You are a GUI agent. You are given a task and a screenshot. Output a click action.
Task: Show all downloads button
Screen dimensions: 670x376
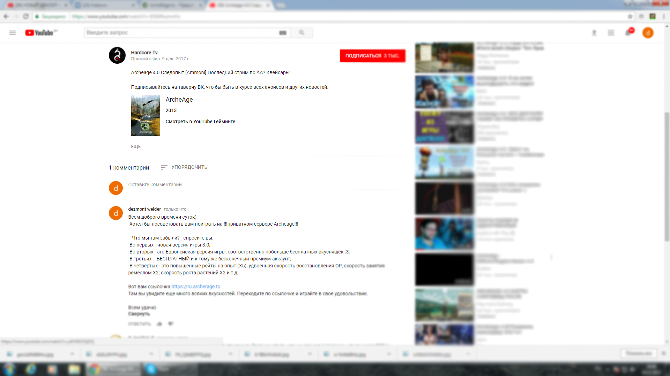pos(639,353)
